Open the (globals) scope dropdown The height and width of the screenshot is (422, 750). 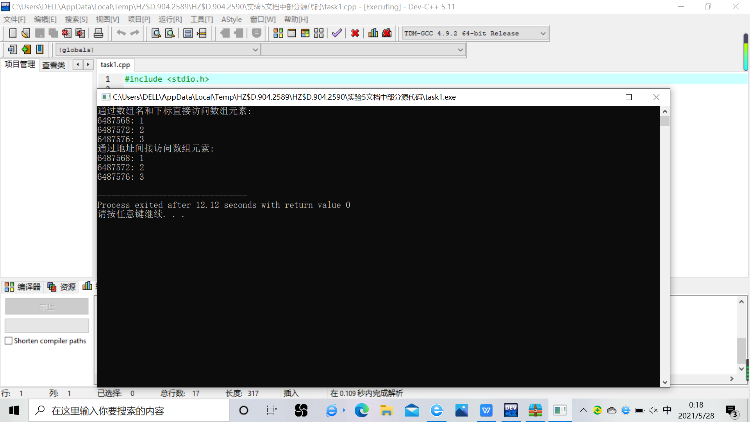(x=255, y=50)
